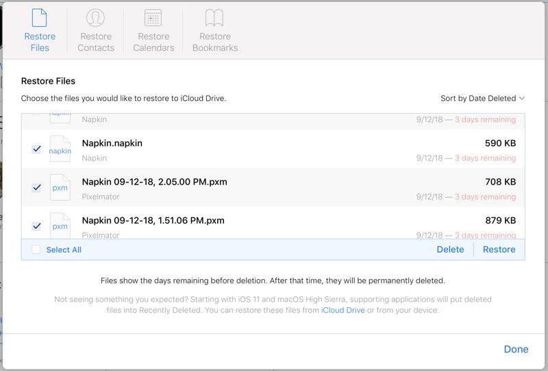
Task: Open the iCloud Drive link
Action: coord(343,310)
